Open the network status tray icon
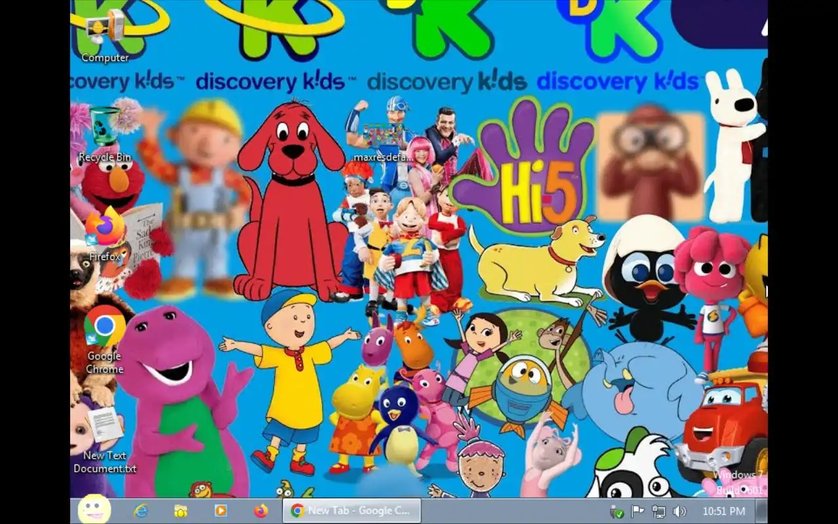Viewport: 838px width, 524px height. pyautogui.click(x=659, y=512)
